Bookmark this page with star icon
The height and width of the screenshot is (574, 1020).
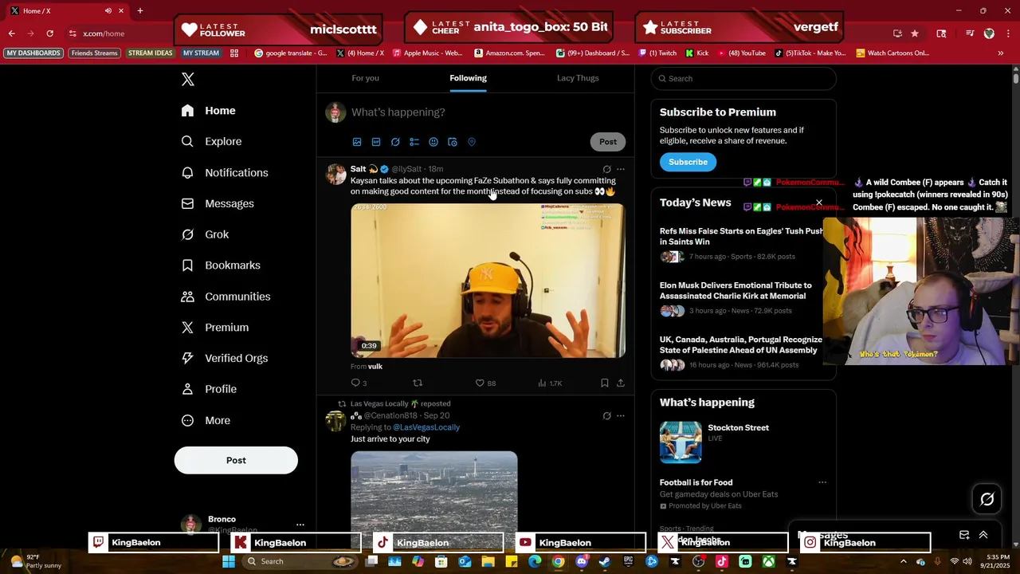coord(915,33)
